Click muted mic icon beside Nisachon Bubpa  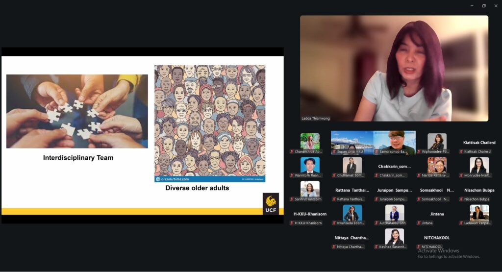point(461,199)
